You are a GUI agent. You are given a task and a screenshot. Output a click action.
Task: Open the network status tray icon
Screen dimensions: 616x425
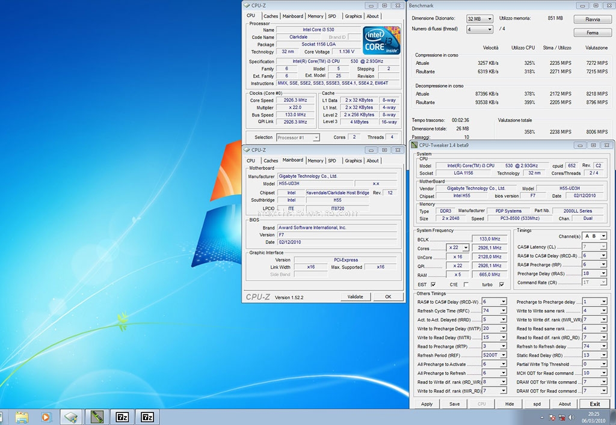562,418
